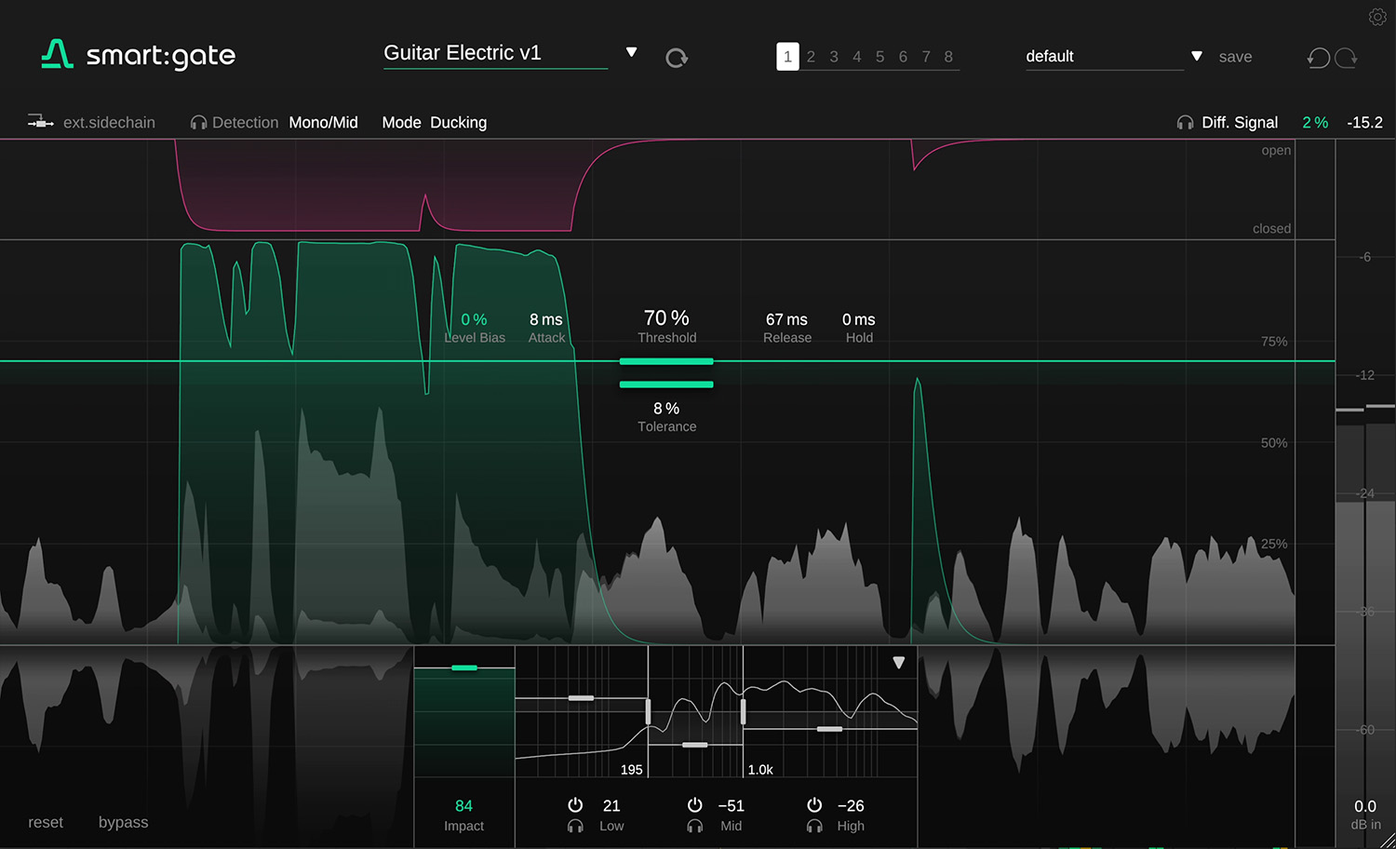Click the Detection headphone listen icon
The height and width of the screenshot is (849, 1396).
tap(198, 123)
